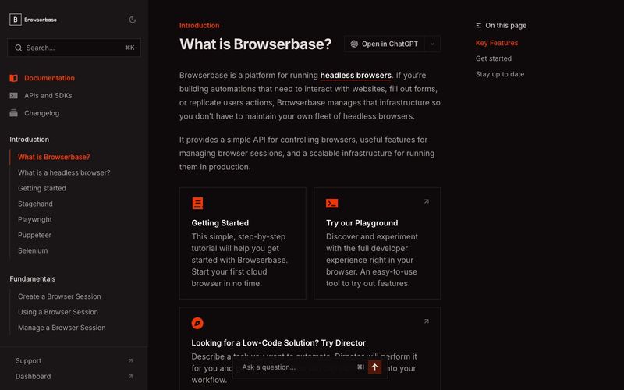Viewport: 624px width, 390px height.
Task: Click the Fundamentals sidebar heading
Action: [33, 279]
